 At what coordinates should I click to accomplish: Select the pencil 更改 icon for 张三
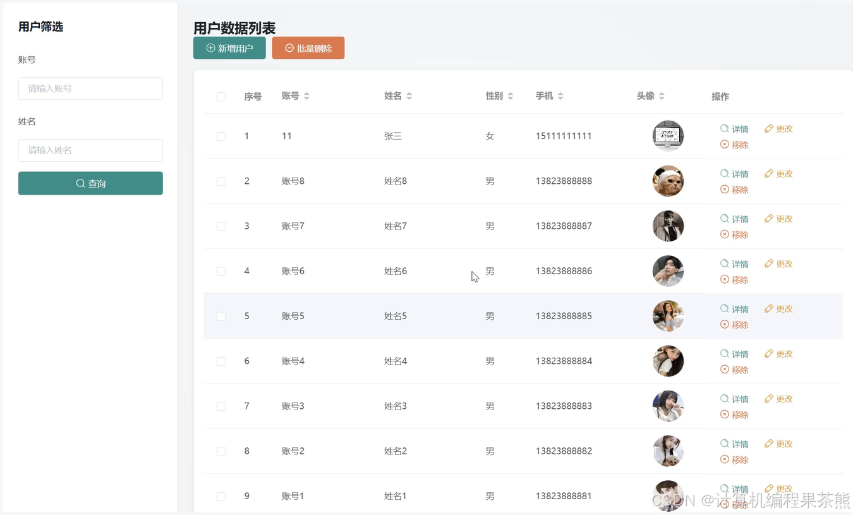[x=770, y=128]
